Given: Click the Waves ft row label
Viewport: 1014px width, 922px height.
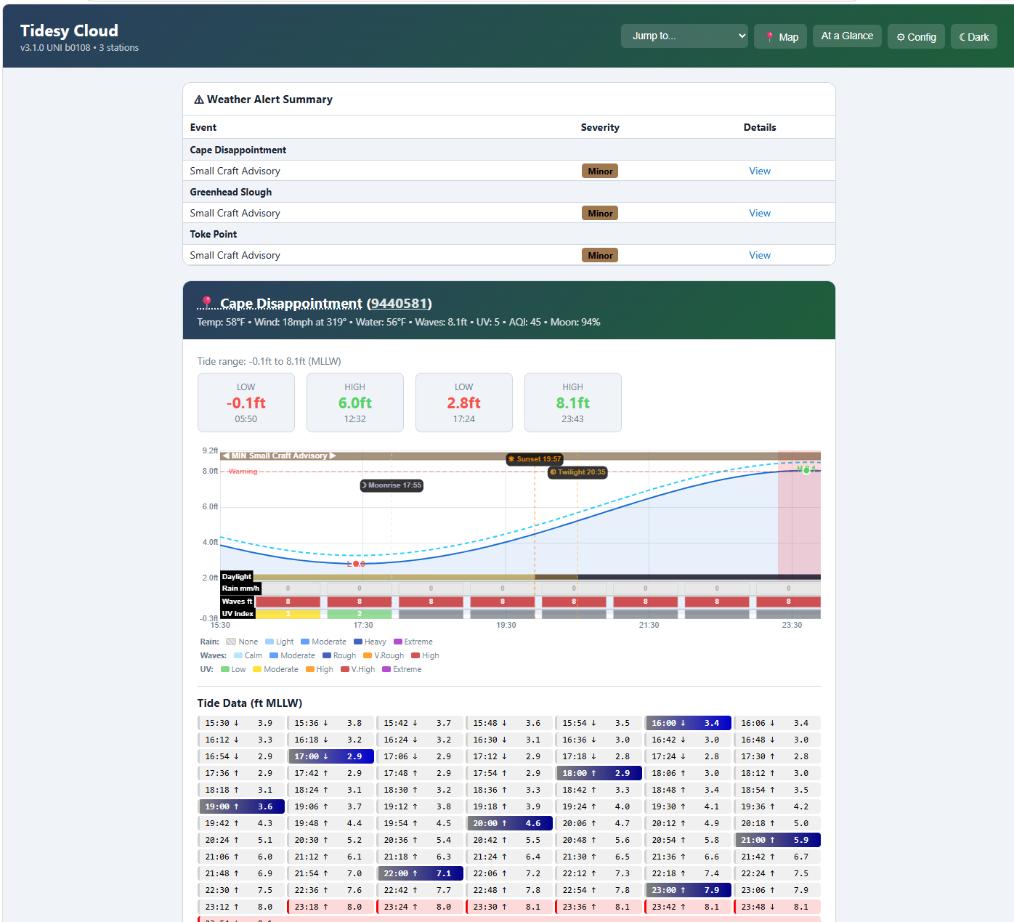Looking at the screenshot, I should (238, 602).
